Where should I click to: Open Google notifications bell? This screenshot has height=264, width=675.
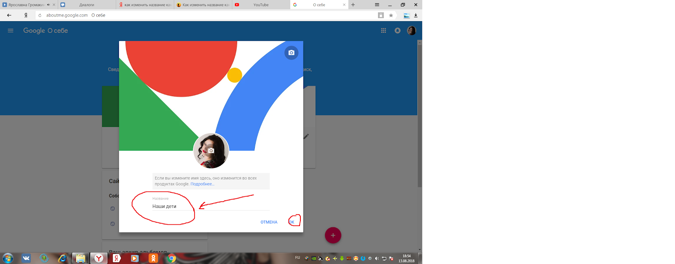pos(397,30)
